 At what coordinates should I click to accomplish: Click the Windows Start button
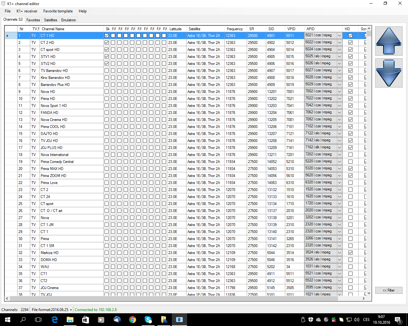(8, 320)
